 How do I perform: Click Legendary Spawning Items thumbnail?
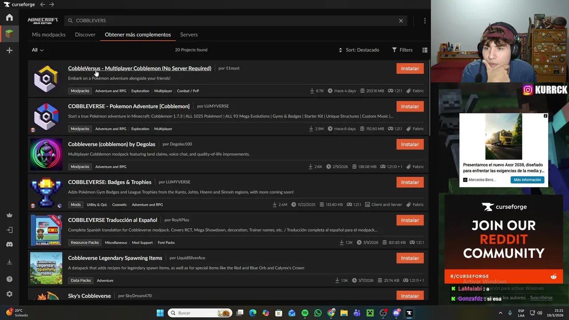(46, 268)
